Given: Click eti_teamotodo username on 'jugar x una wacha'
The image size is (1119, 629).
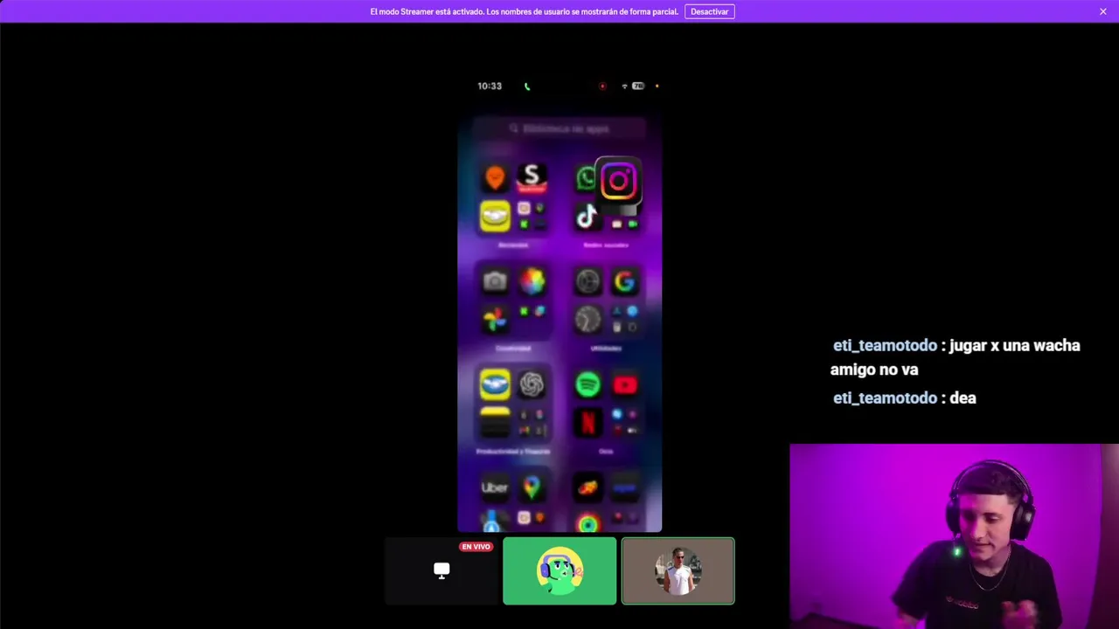Looking at the screenshot, I should pos(885,346).
